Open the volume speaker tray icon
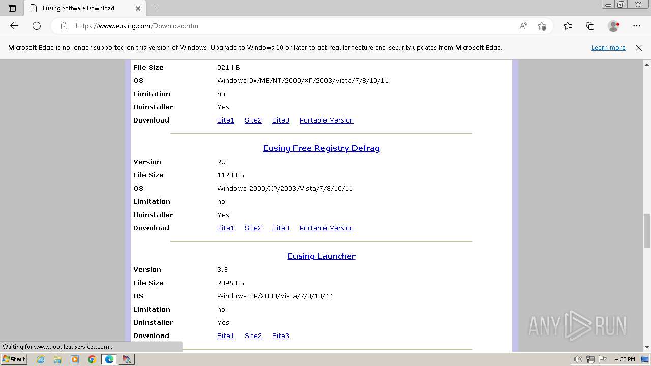651x366 pixels. [x=578, y=359]
